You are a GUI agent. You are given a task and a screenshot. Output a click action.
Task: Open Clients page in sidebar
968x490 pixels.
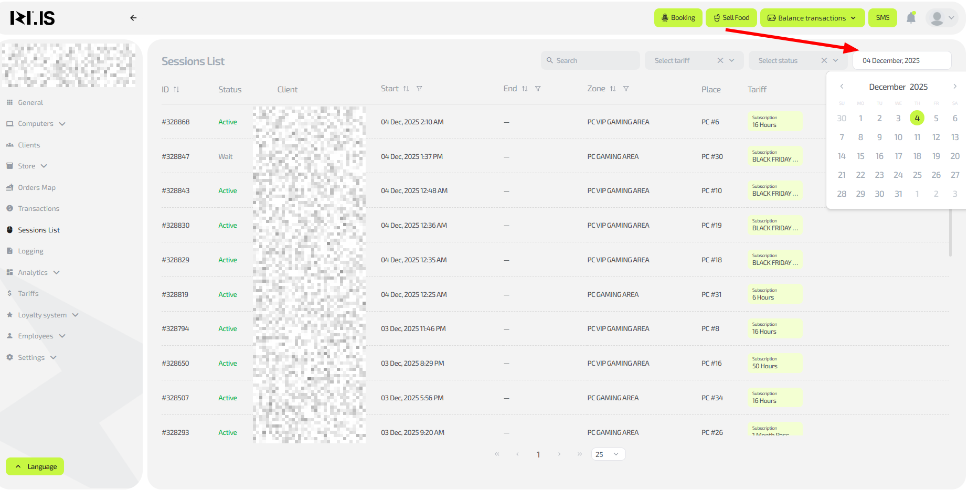[29, 145]
